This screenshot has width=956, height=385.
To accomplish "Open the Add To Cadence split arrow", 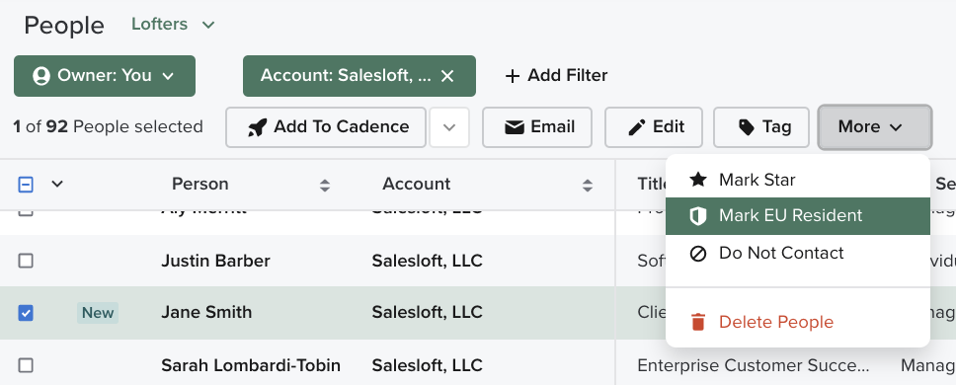I will coord(449,127).
